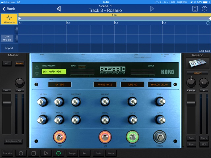Select the Master Reverb effect button
Screen dimensions: 211x158
click(x=20, y=64)
